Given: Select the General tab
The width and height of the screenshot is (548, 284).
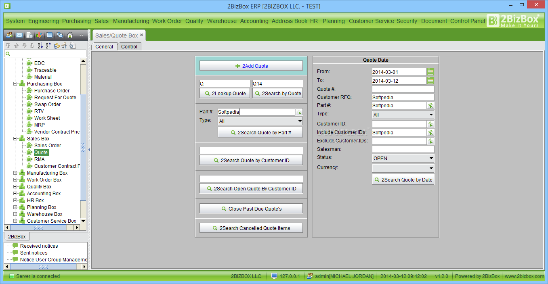Looking at the screenshot, I should point(104,46).
